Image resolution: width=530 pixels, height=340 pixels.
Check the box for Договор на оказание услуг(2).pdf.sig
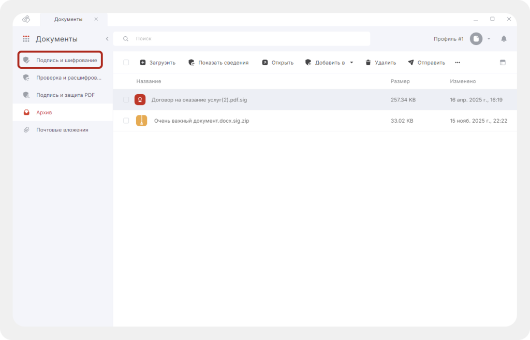126,100
